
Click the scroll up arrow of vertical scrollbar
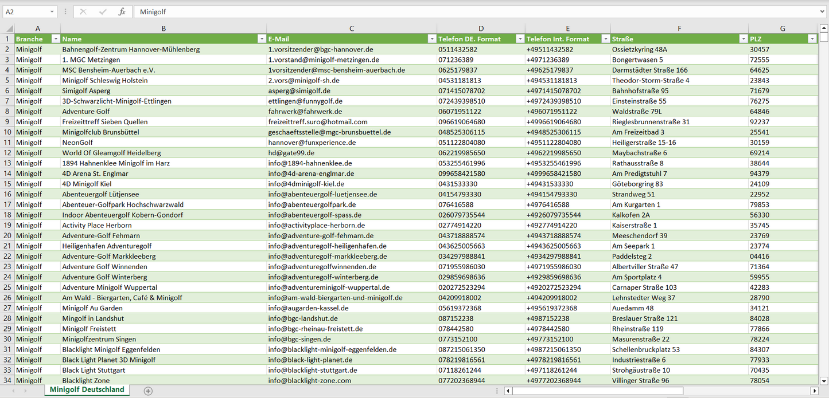(824, 28)
